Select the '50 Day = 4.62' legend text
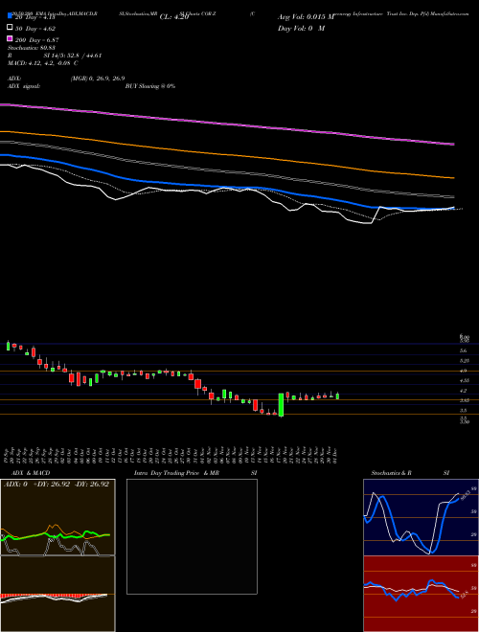This screenshot has width=479, height=632. coord(35,29)
